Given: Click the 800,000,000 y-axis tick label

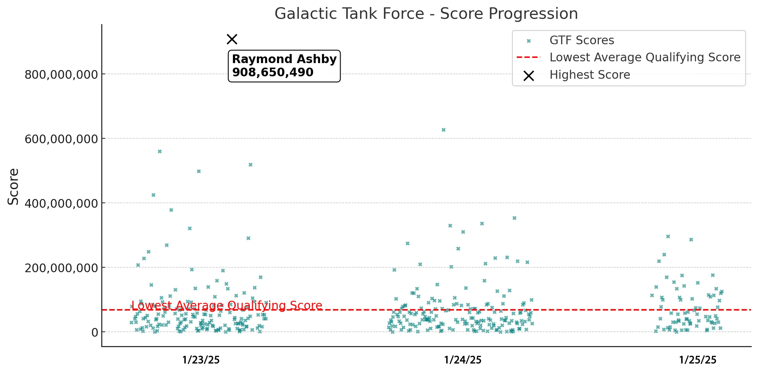Looking at the screenshot, I should pos(61,75).
